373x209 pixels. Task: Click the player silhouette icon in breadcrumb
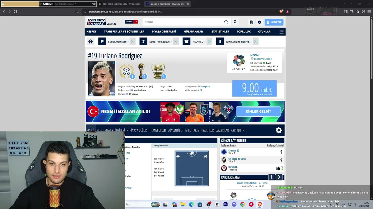click(220, 42)
